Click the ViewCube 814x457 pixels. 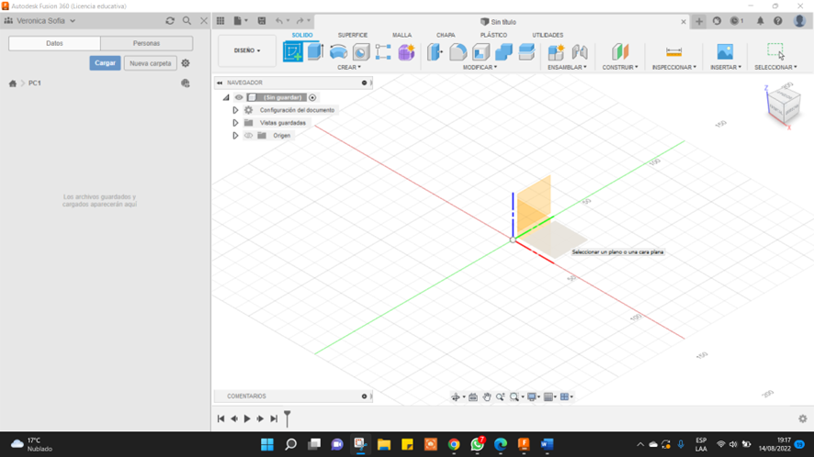pyautogui.click(x=783, y=106)
